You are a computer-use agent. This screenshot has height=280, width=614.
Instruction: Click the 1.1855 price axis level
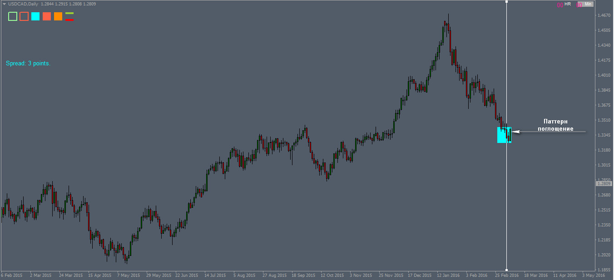[604, 270]
